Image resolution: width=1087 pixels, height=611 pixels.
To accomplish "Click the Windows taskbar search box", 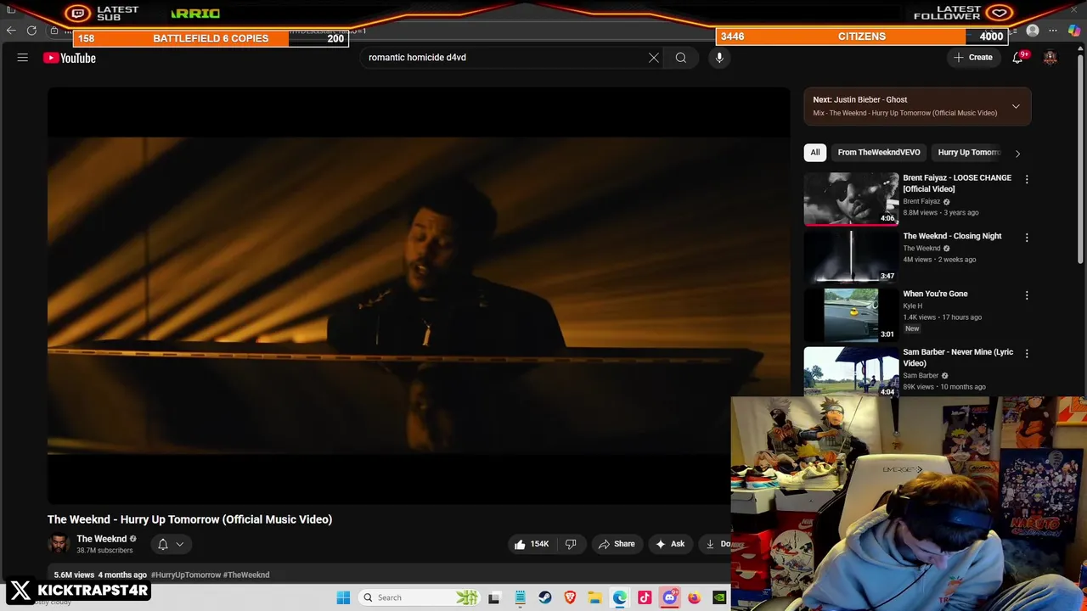I will [x=419, y=597].
